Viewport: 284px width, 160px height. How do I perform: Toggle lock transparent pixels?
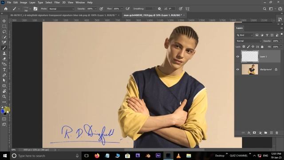tap(244, 47)
